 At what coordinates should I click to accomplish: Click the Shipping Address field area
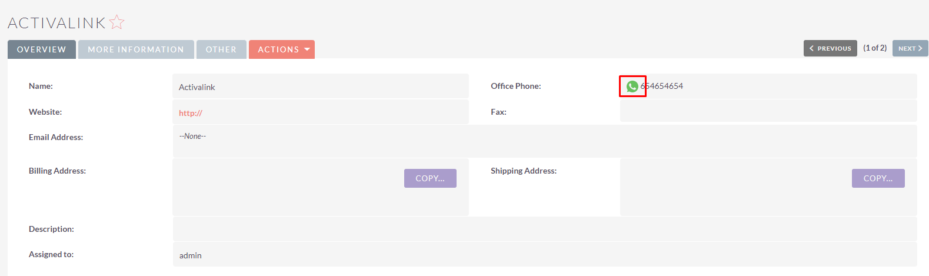point(768,187)
